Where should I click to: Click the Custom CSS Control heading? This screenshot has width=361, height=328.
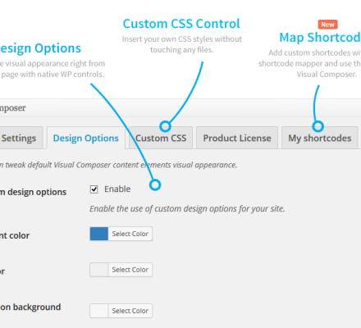coord(181,24)
